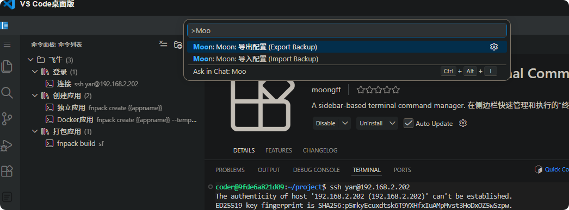Click the extension's large logo image
569x210 pixels.
(x=262, y=105)
